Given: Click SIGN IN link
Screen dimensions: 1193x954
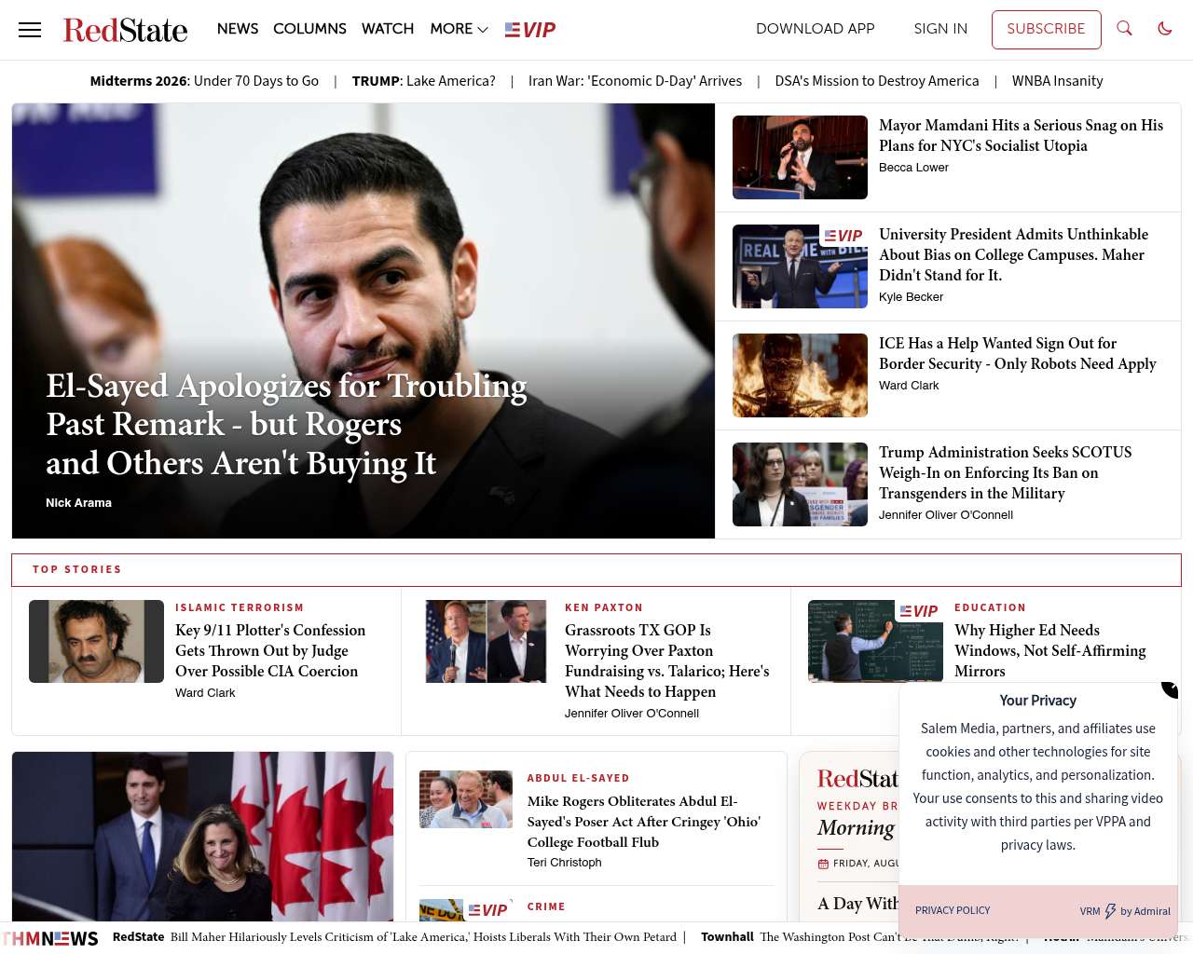Looking at the screenshot, I should (940, 29).
